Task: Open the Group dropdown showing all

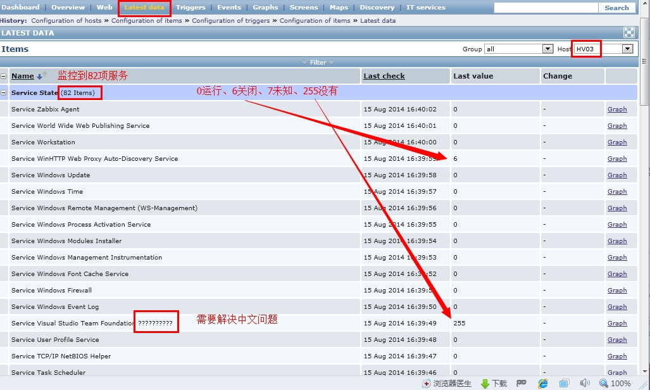Action: [x=518, y=49]
